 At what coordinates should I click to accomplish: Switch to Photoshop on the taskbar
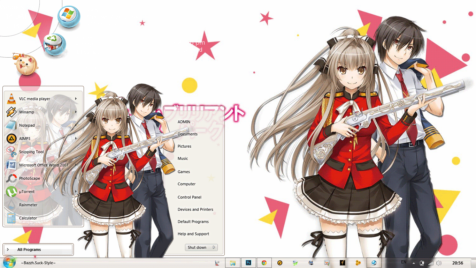[248, 263]
